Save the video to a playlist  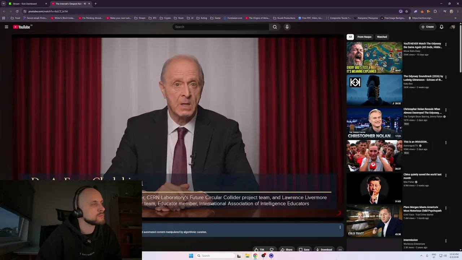tap(304, 250)
